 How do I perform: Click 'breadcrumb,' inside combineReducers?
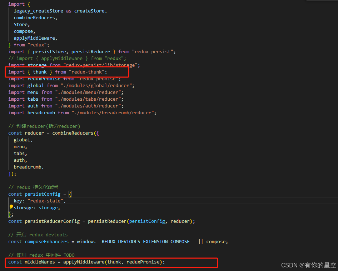[29, 167]
